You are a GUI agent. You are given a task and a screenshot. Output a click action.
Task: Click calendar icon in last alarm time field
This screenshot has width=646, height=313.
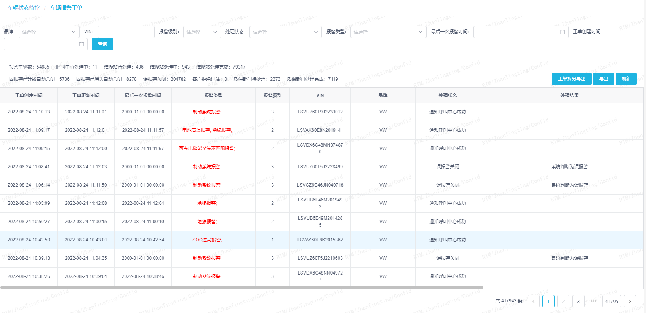pyautogui.click(x=562, y=32)
